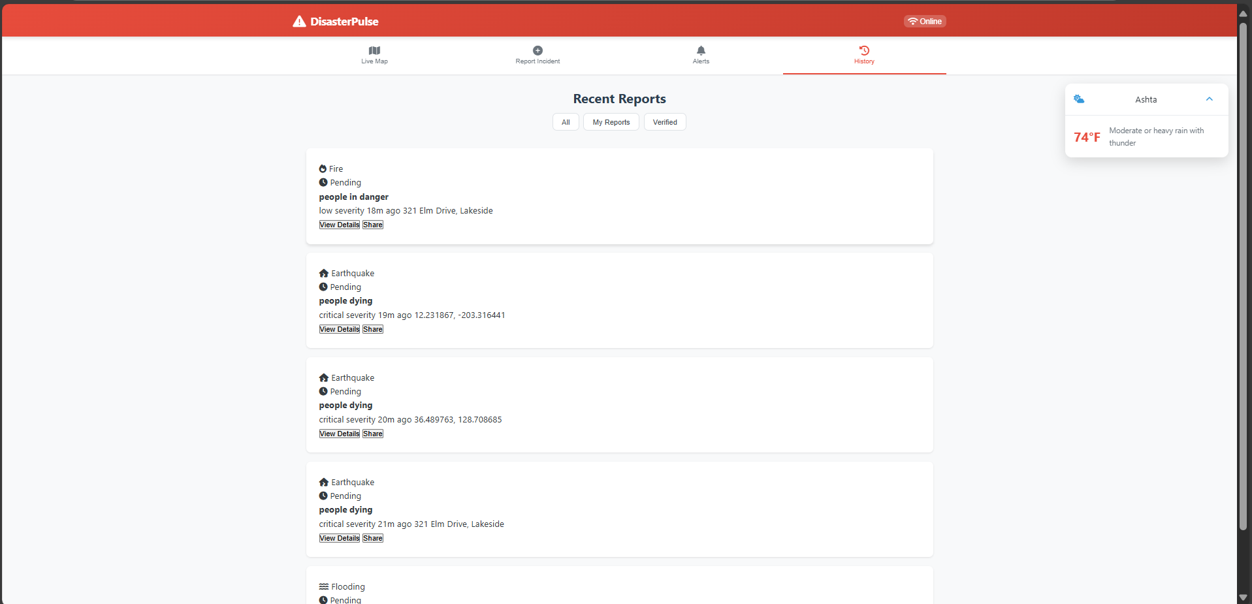Viewport: 1252px width, 604px height.
Task: Click the flame icon on the Fire report
Action: click(323, 168)
